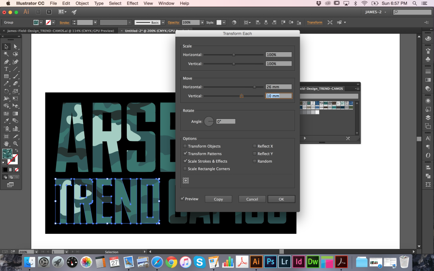Click the Scale Horizontal slider handle
This screenshot has width=434, height=271.
(x=234, y=55)
